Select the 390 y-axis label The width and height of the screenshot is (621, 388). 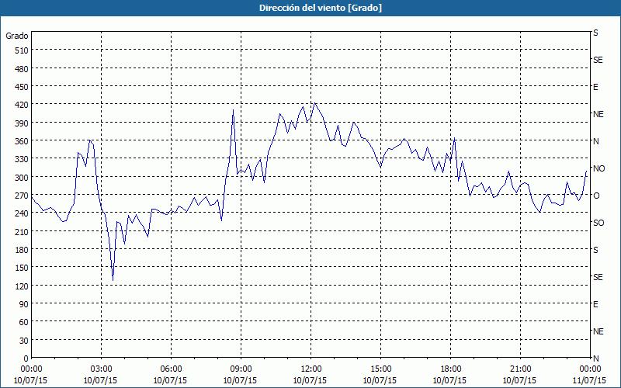pyautogui.click(x=22, y=123)
